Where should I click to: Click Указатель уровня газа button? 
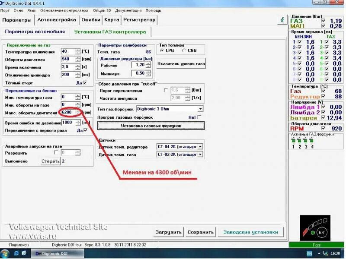pyautogui.click(x=181, y=63)
